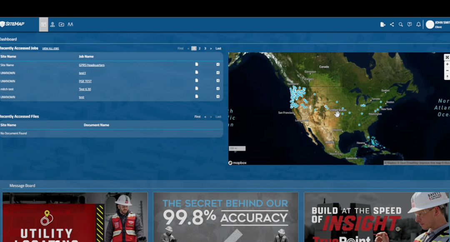Open the test1 job link
Screen dimensions: 450x242
click(82, 73)
